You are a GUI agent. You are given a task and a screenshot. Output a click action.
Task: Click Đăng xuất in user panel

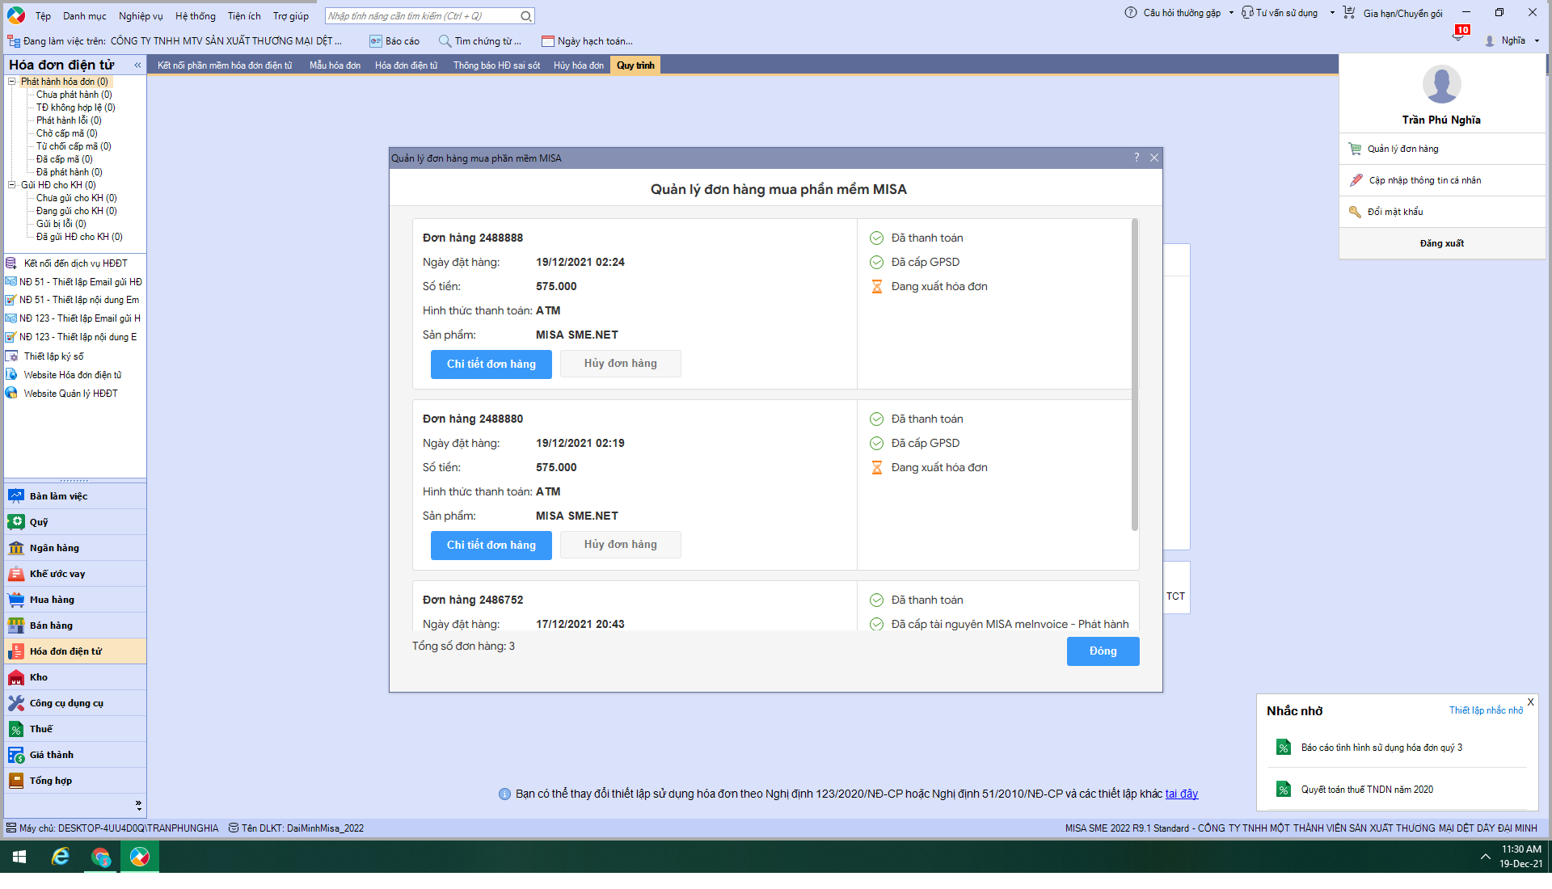point(1442,243)
